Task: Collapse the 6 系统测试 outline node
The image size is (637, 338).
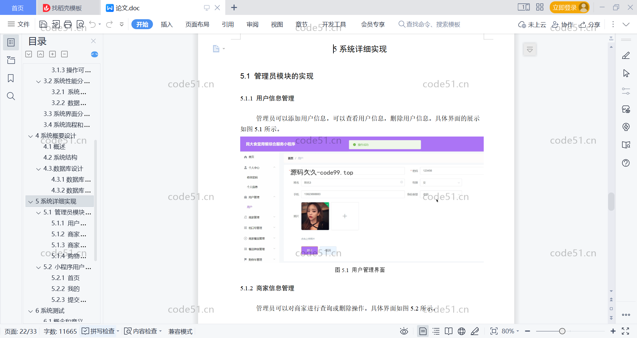Action: 31,311
